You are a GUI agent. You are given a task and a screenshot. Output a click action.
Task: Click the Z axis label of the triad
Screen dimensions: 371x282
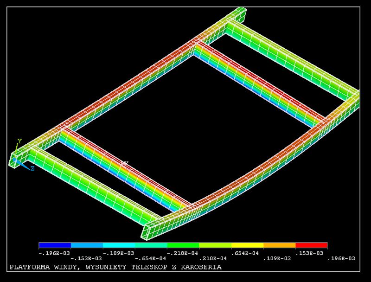coord(32,168)
